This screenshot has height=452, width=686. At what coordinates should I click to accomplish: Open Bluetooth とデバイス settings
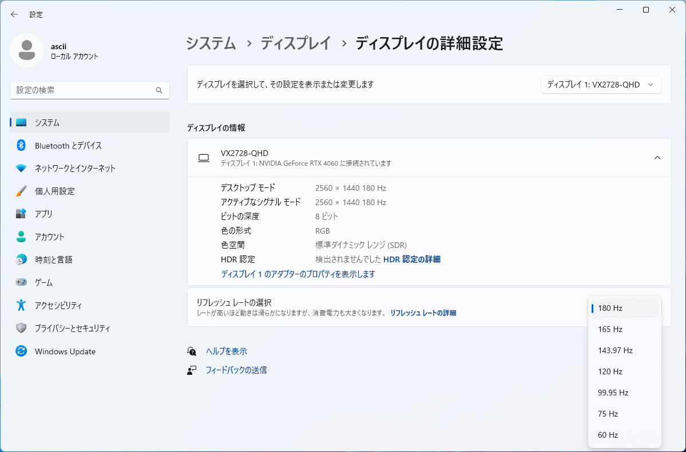[x=68, y=146]
